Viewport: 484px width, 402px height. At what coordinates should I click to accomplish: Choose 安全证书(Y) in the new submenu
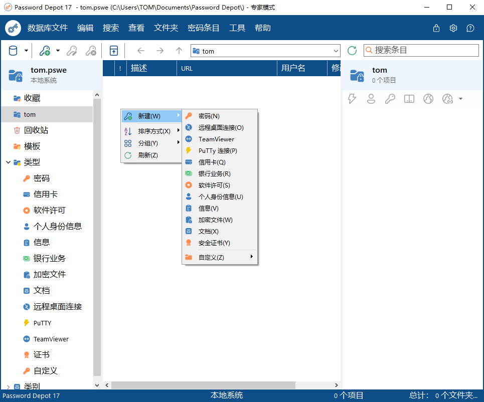220,243
